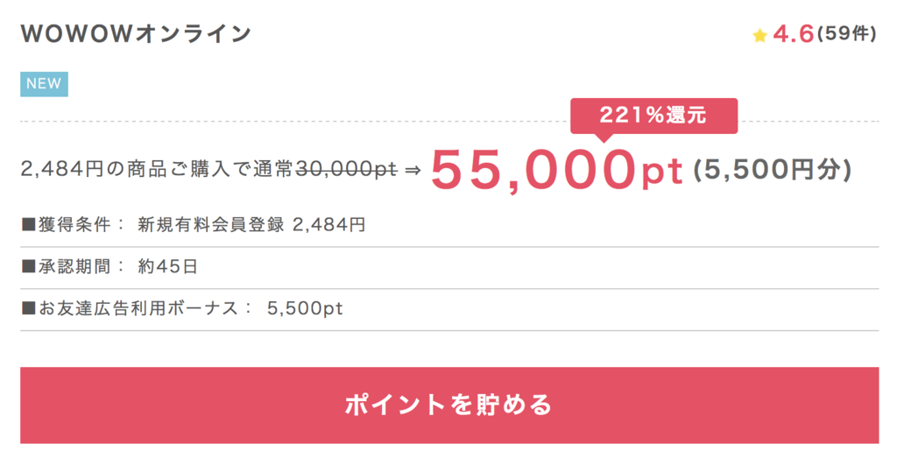Click the large 55,000pt reward value
This screenshot has height=458, width=897.
tap(557, 169)
